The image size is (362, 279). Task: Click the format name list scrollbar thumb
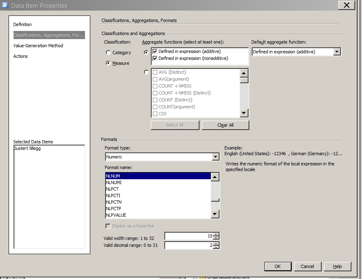(x=215, y=200)
